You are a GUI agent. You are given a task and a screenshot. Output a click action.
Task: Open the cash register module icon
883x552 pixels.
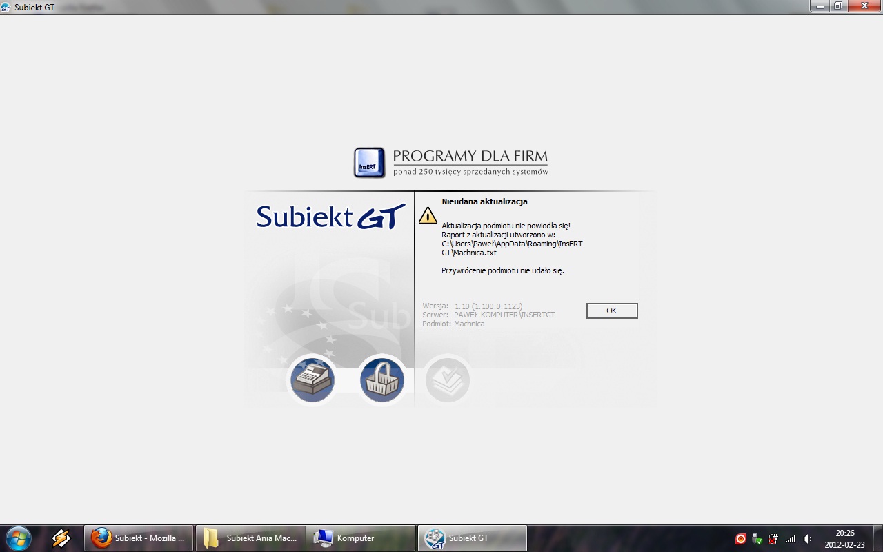(312, 379)
